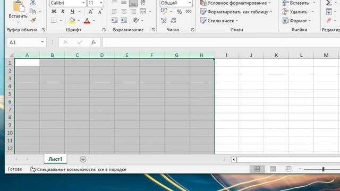This screenshot has width=340, height=191.
Task: Confirm the entry with the check mark in the formula bar
Action: click(x=79, y=42)
